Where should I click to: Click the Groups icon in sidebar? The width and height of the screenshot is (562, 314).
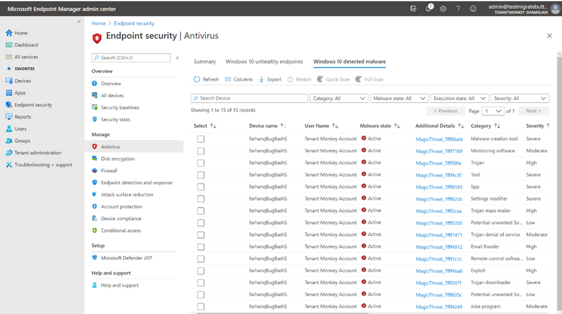(9, 141)
